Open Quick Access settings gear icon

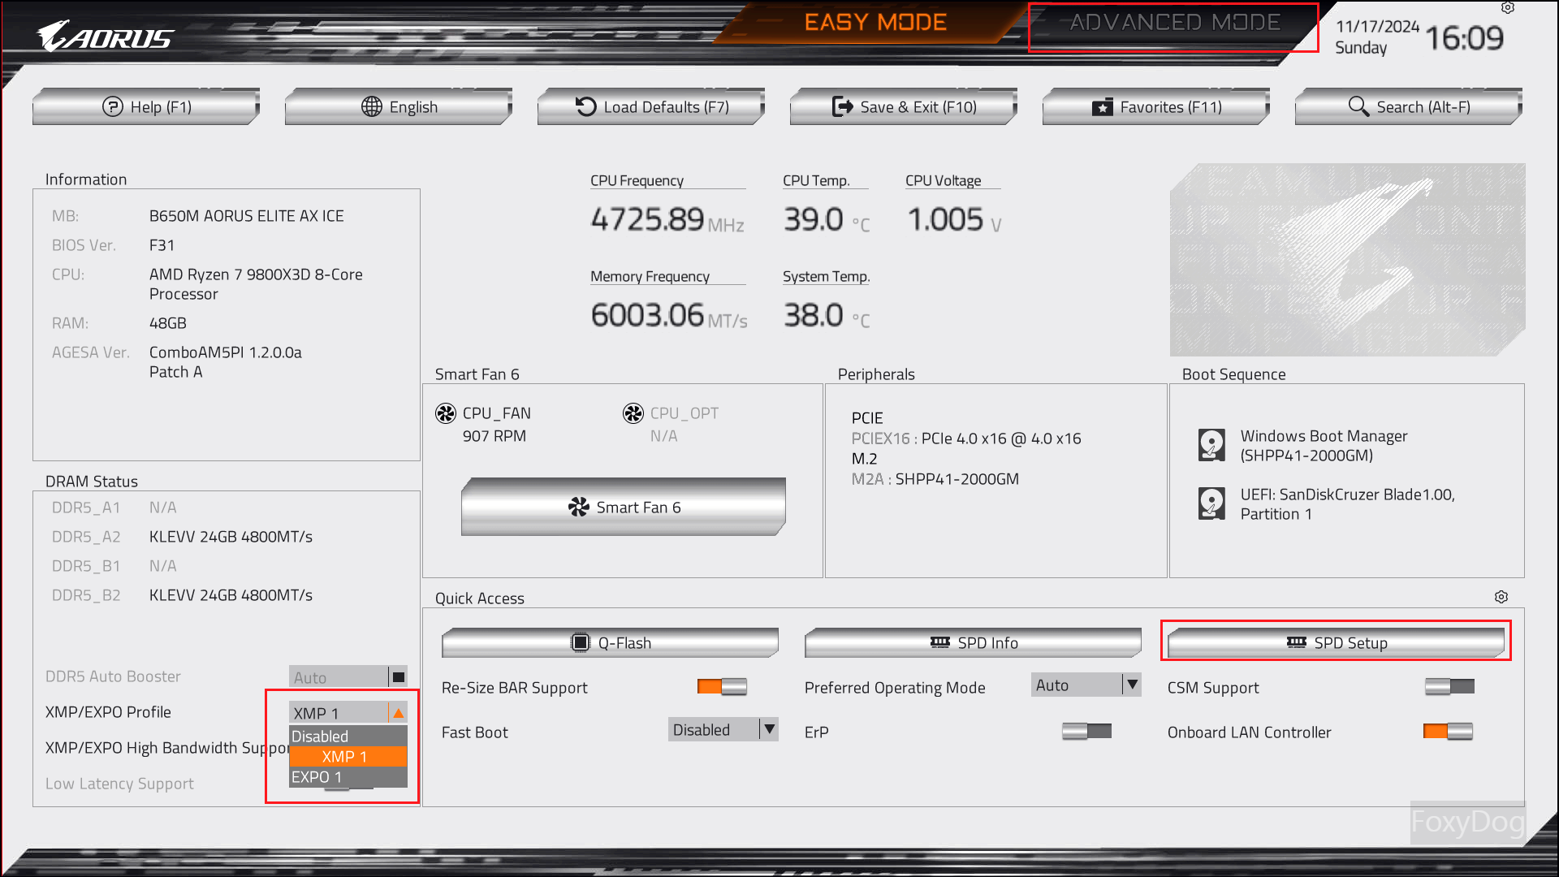click(x=1501, y=597)
